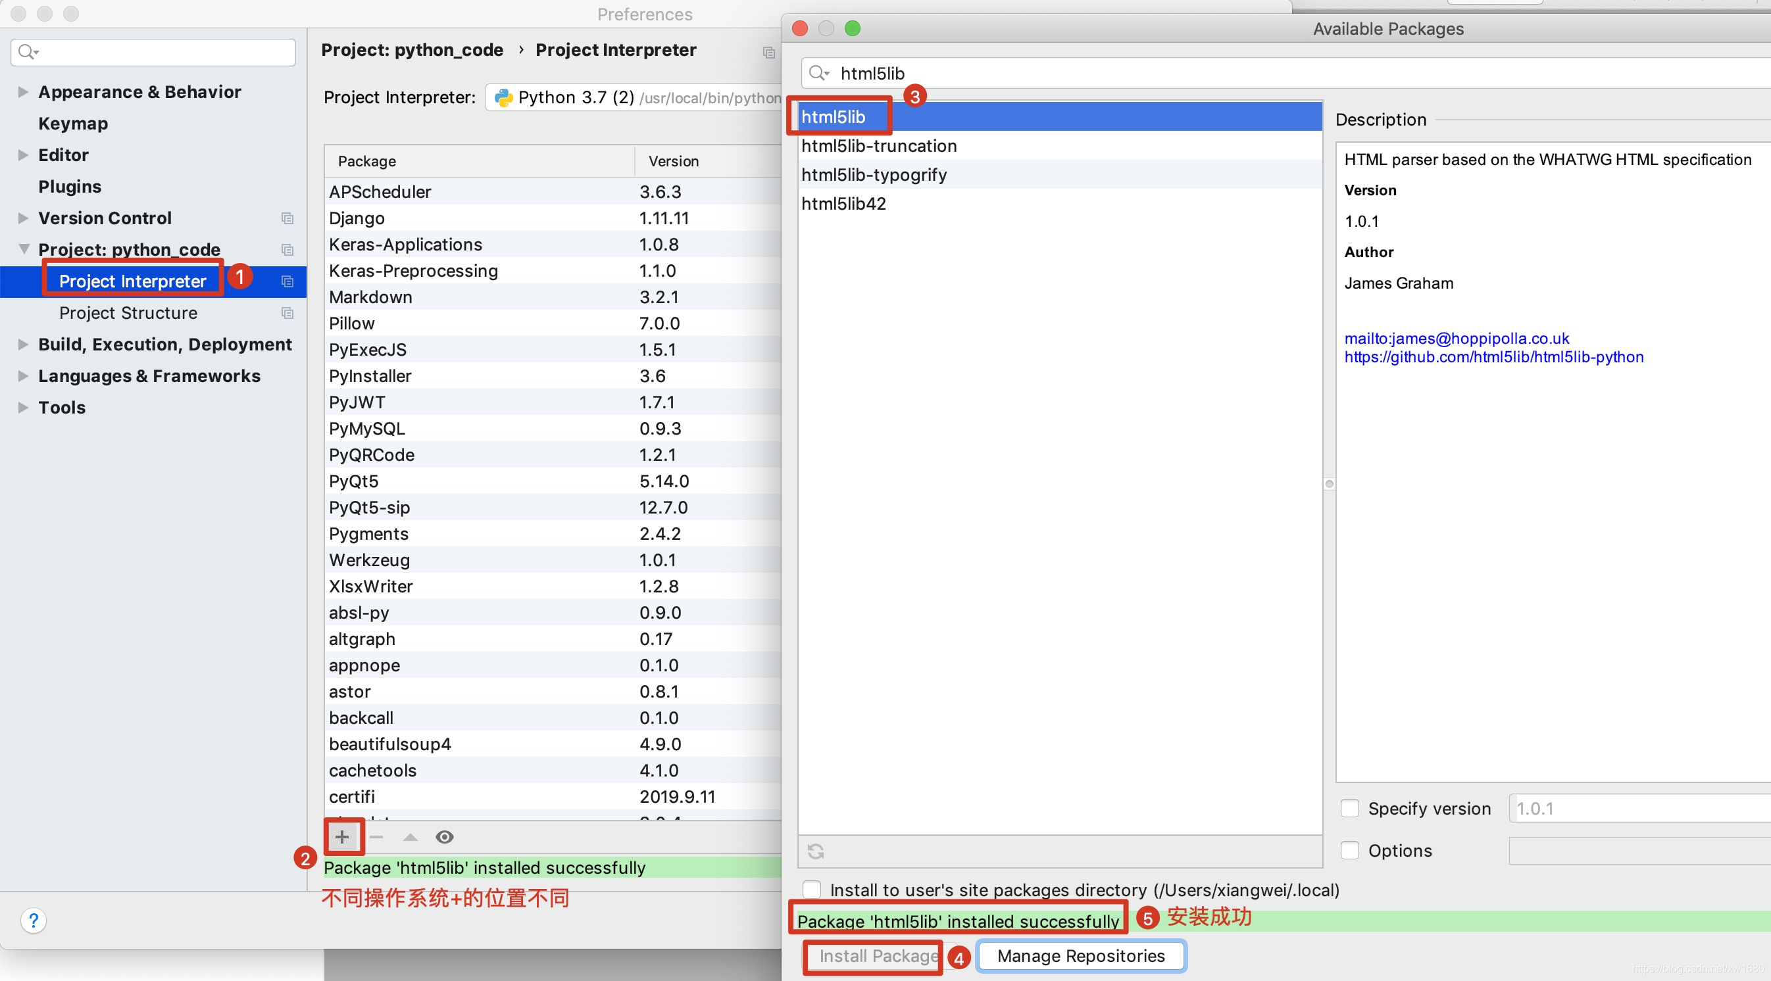Click the minus icon to uninstall package
Image resolution: width=1771 pixels, height=981 pixels.
[376, 837]
